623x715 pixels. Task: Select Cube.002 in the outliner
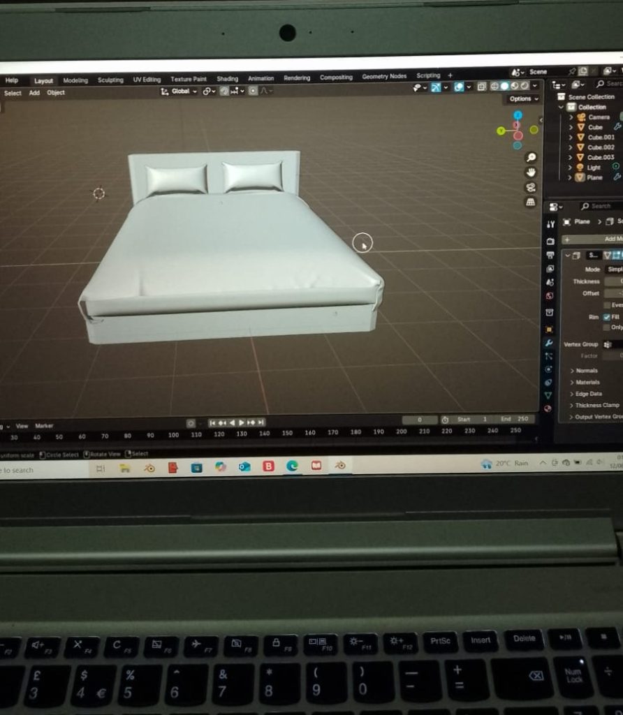600,147
